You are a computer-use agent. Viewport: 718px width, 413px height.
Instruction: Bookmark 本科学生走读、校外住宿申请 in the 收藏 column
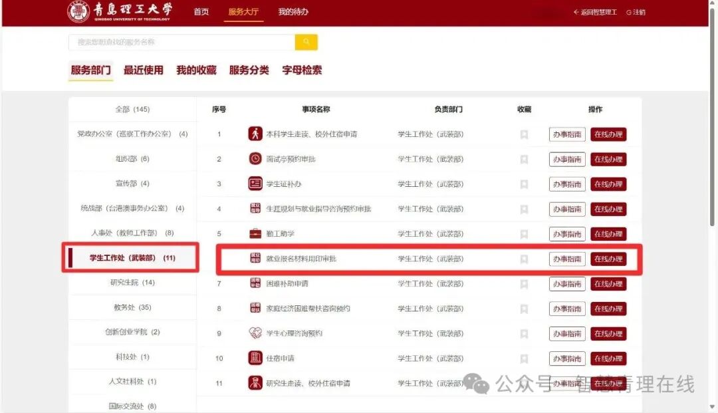point(525,134)
